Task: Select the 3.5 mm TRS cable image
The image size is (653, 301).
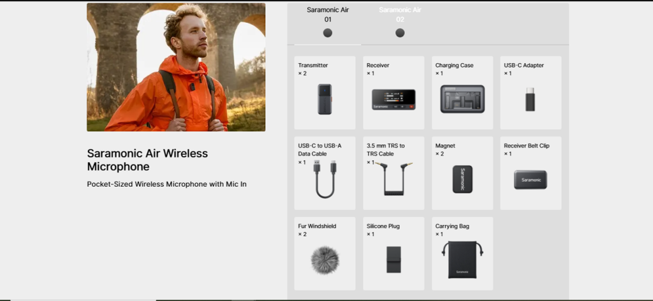Action: (x=393, y=179)
